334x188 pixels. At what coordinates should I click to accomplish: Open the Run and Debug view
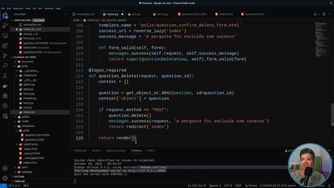(5, 26)
